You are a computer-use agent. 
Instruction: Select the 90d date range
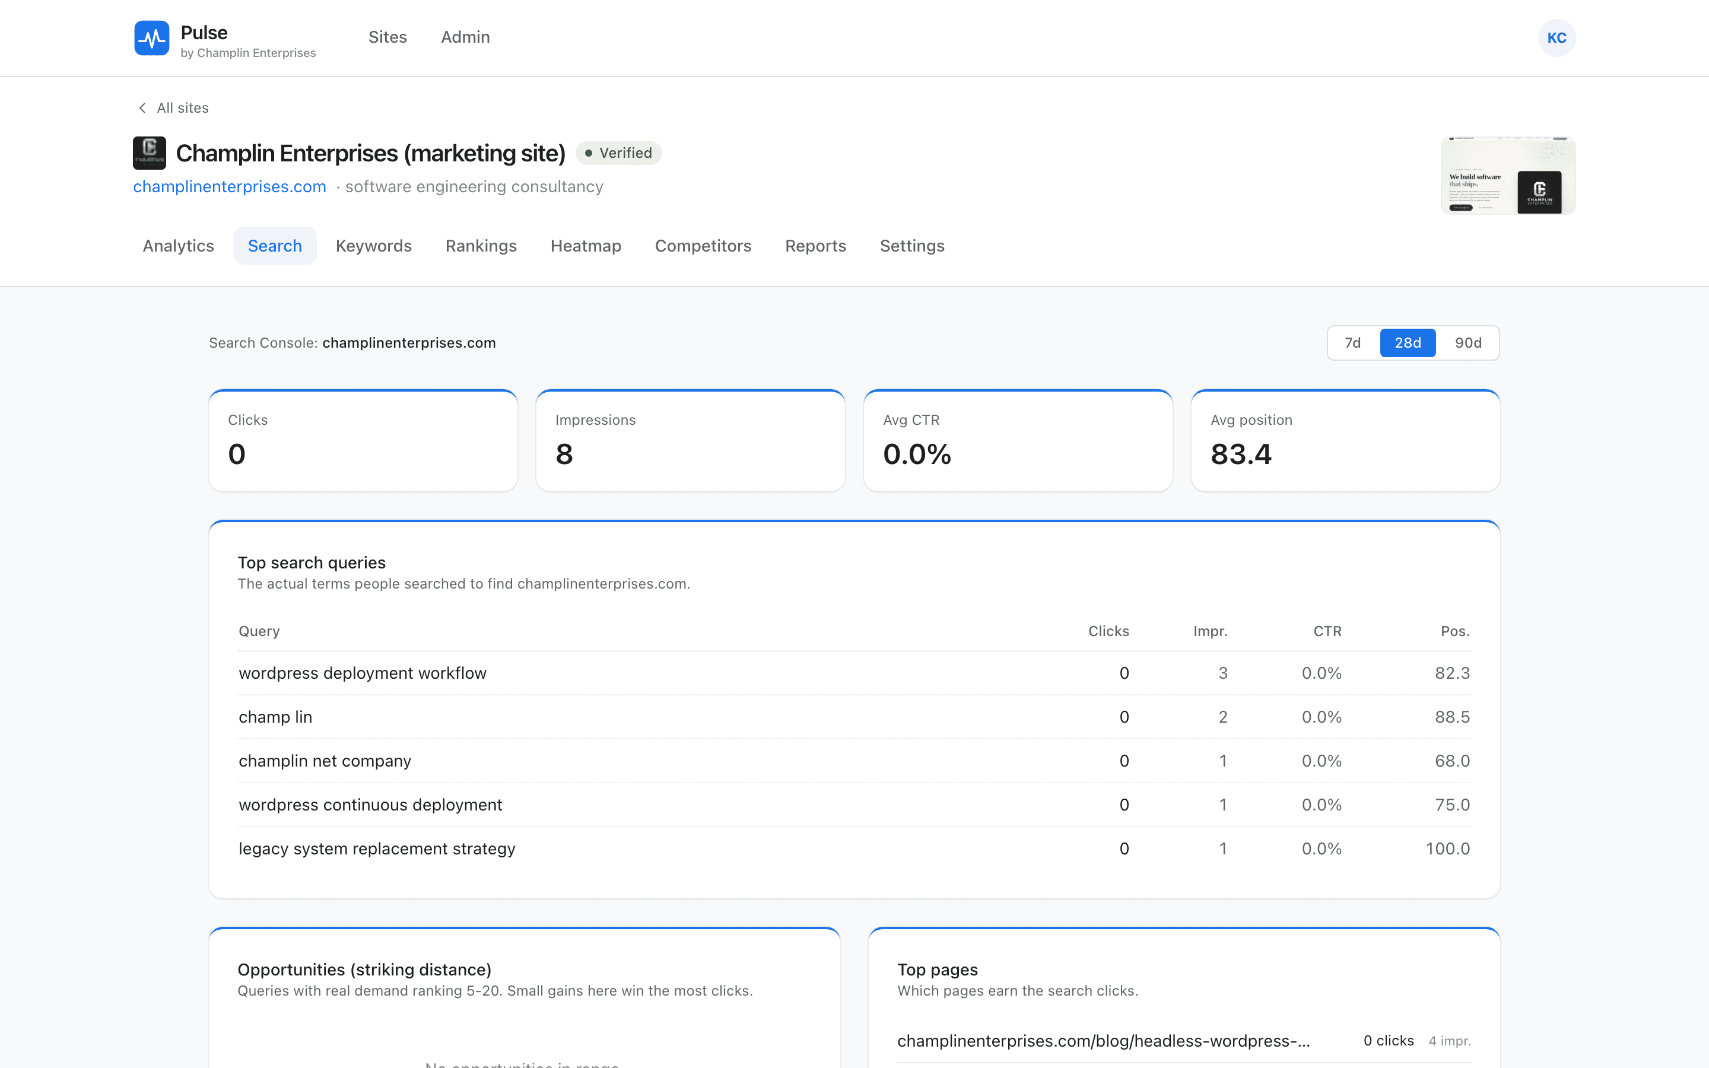[1468, 344]
